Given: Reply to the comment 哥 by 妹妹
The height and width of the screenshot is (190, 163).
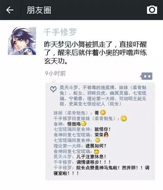Looking at the screenshot, I should click(80, 113).
